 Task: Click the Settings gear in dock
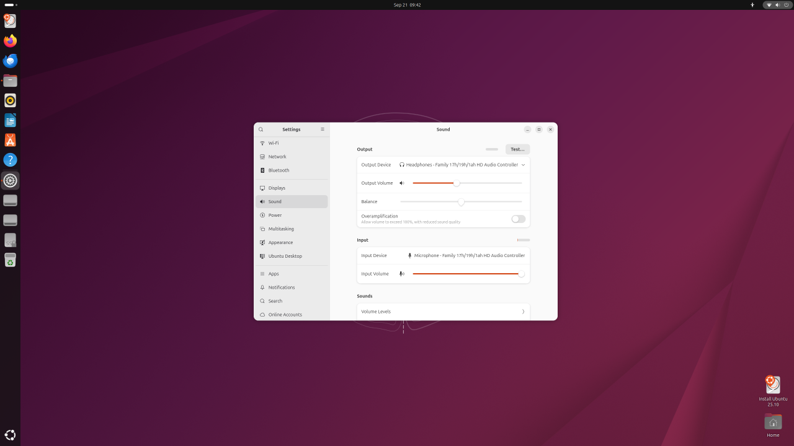pos(10,180)
